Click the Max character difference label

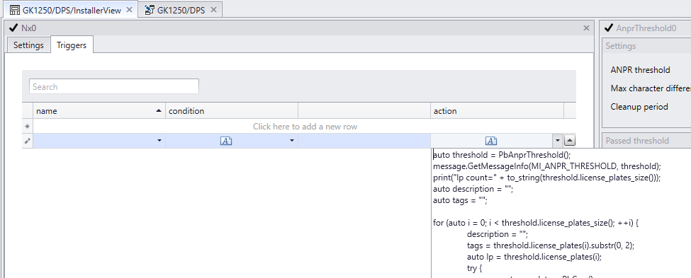651,88
